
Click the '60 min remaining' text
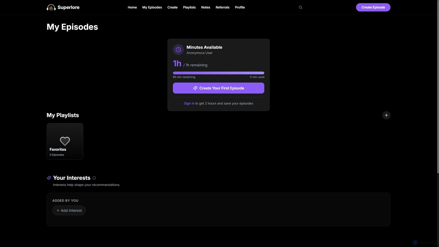click(x=184, y=77)
